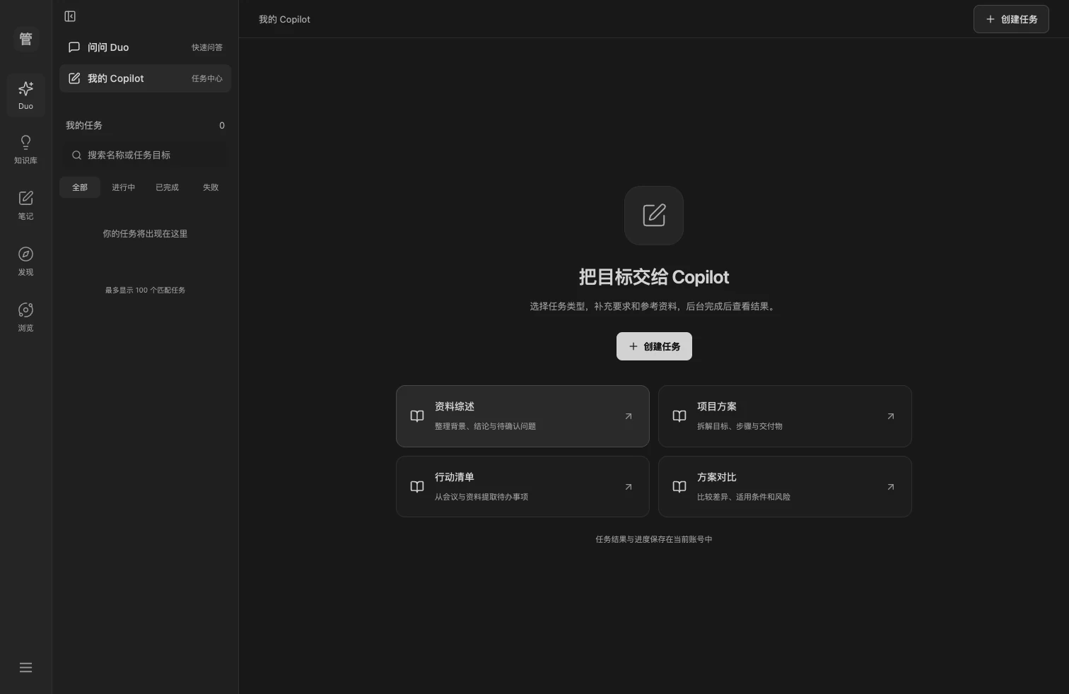
Task: Click the 任务中心 label
Action: point(207,78)
